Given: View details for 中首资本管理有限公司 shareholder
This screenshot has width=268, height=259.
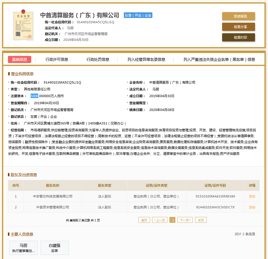Looking at the screenshot, I should click(x=252, y=207).
